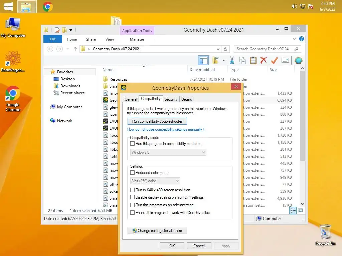Click the Copy toolbar icon
342x256 pixels.
point(242,60)
